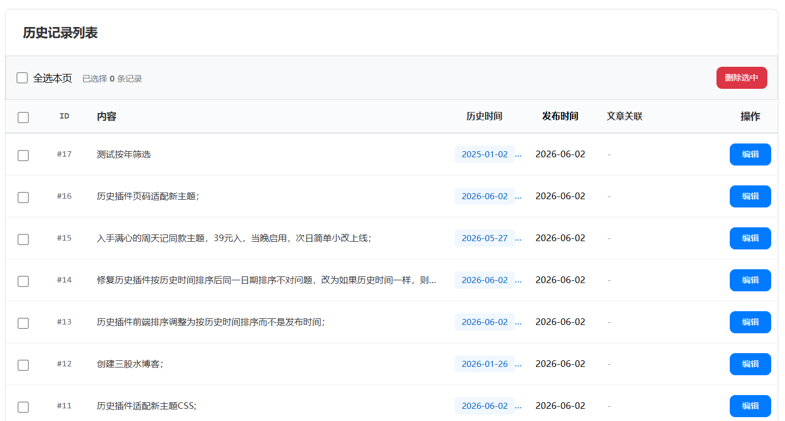Edit the 创建三股水博客 record #12
Image resolution: width=785 pixels, height=421 pixels.
(x=750, y=364)
